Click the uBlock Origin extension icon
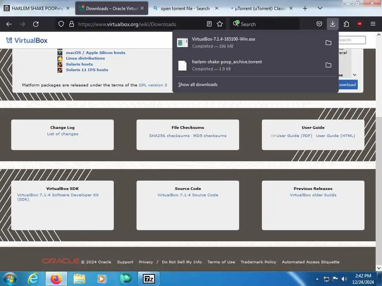Viewport: 382px width, 286px height. coord(360,24)
